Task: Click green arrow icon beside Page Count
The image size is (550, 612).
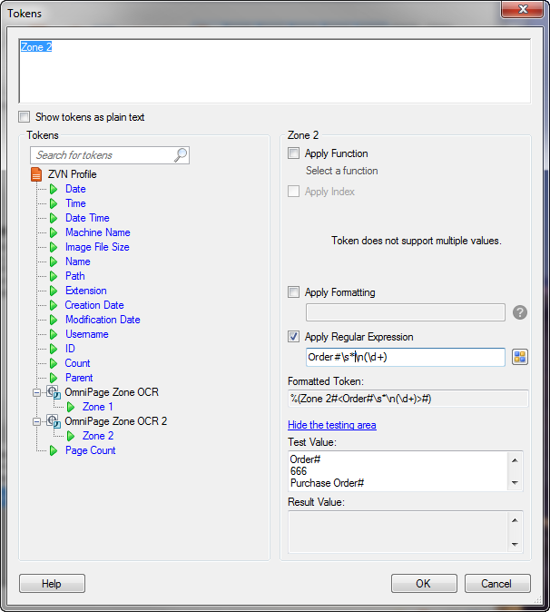Action: 54,450
